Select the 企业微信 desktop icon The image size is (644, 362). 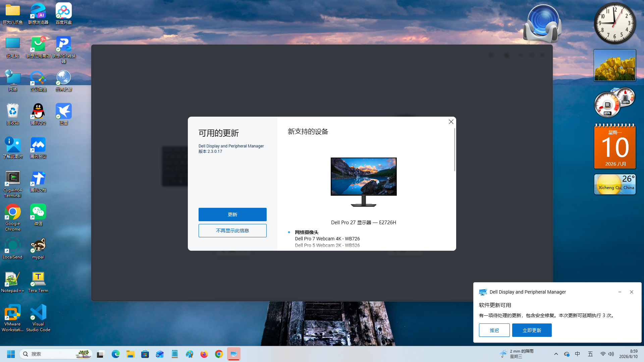tap(38, 81)
